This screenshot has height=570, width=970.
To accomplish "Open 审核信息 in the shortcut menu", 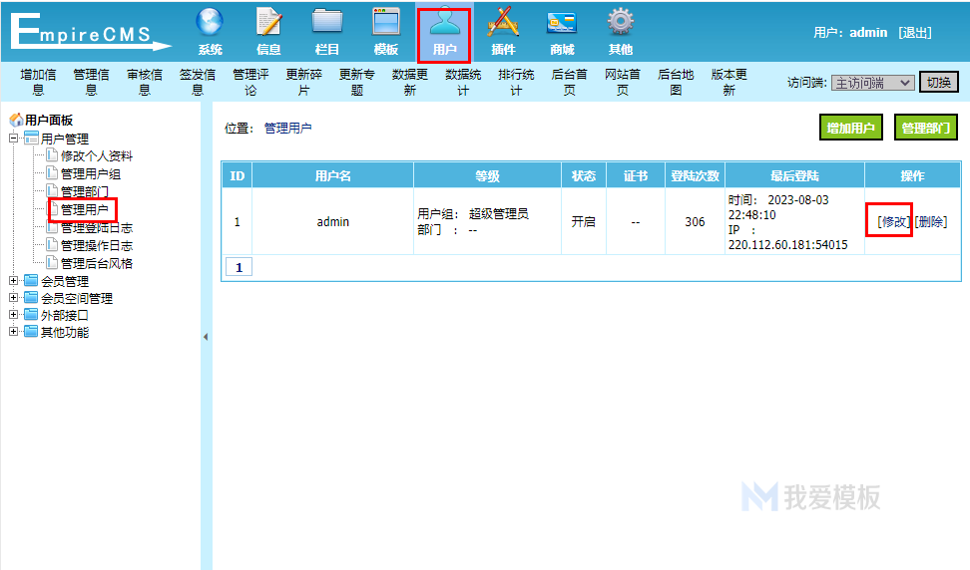I will [145, 82].
